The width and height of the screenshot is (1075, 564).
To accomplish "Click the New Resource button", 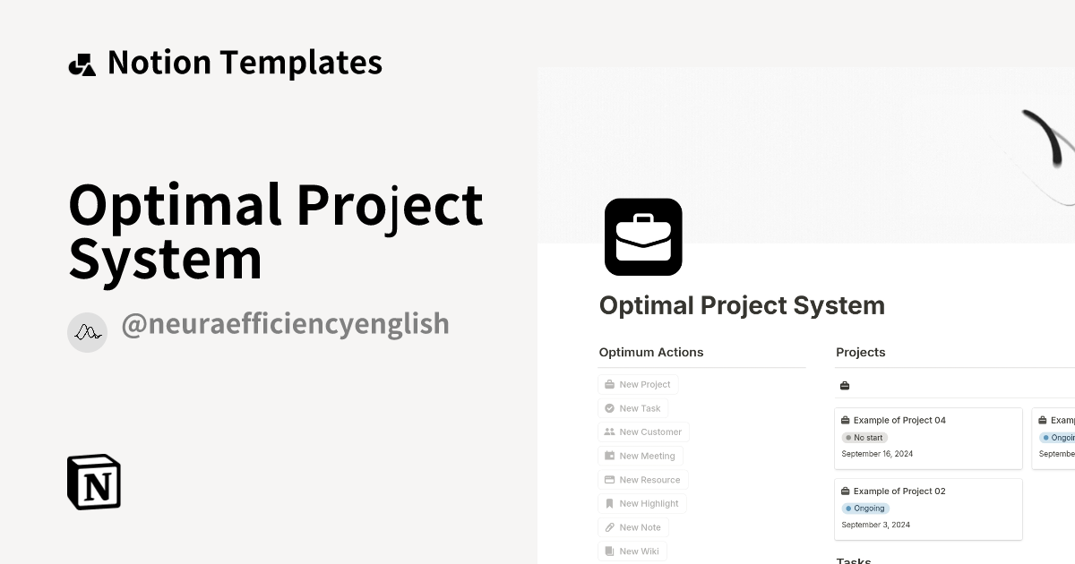I will (x=642, y=480).
